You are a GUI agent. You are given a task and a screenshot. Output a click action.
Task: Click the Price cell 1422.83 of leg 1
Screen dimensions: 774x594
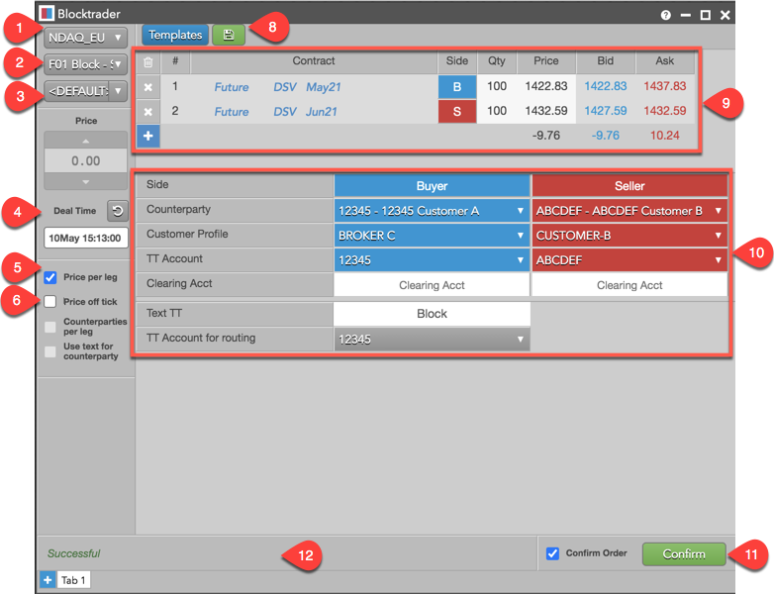click(546, 86)
